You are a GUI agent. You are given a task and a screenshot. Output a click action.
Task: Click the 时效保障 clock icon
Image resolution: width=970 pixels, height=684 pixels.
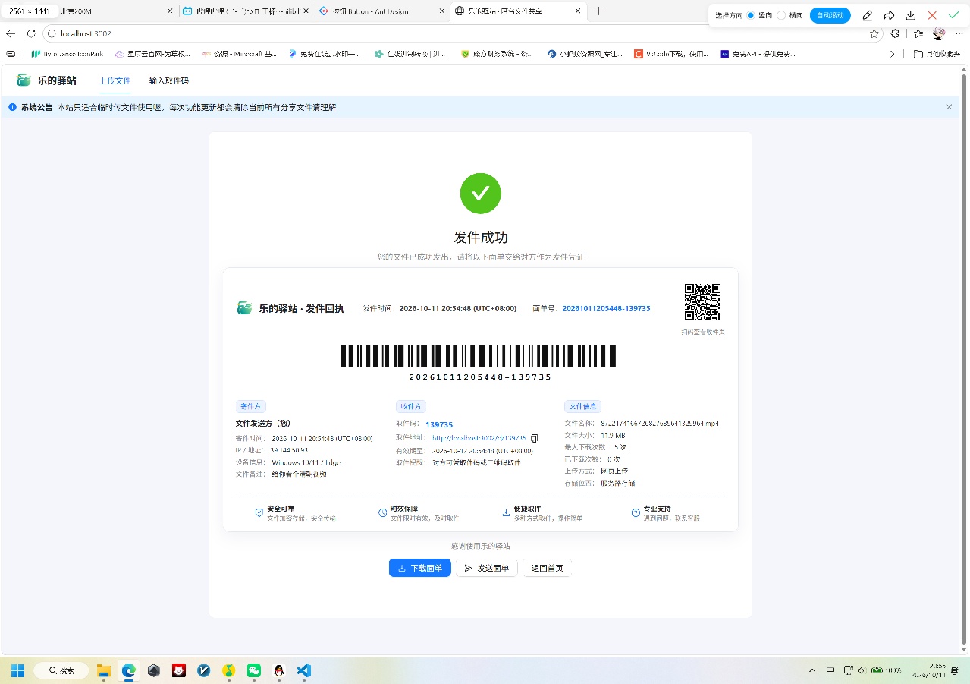[x=382, y=512]
